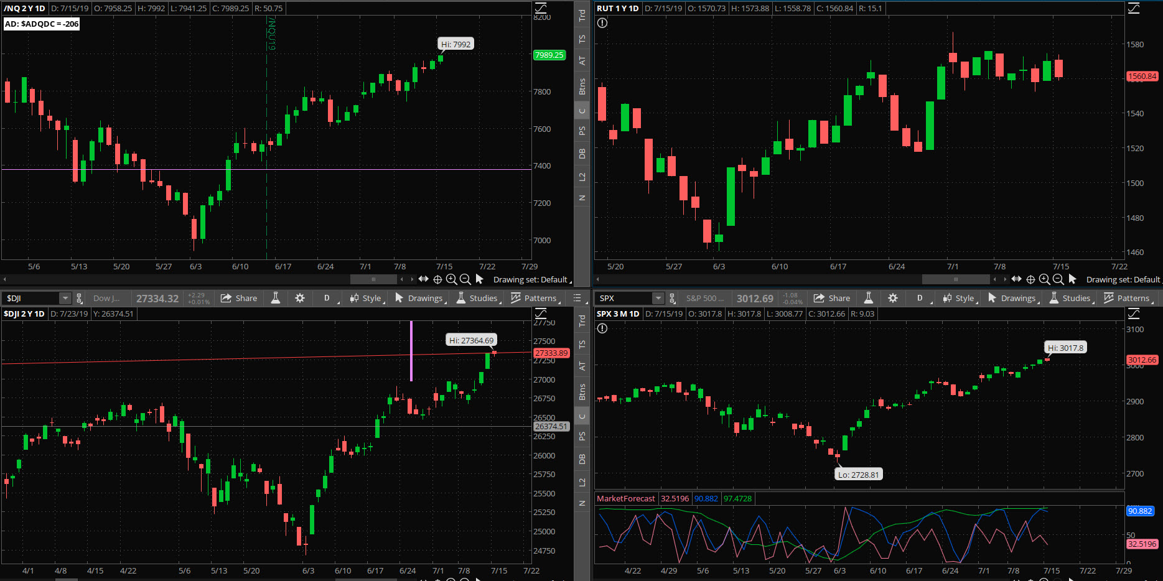Grab the /NQ chart horizontal scrollbar thumb

pyautogui.click(x=373, y=279)
